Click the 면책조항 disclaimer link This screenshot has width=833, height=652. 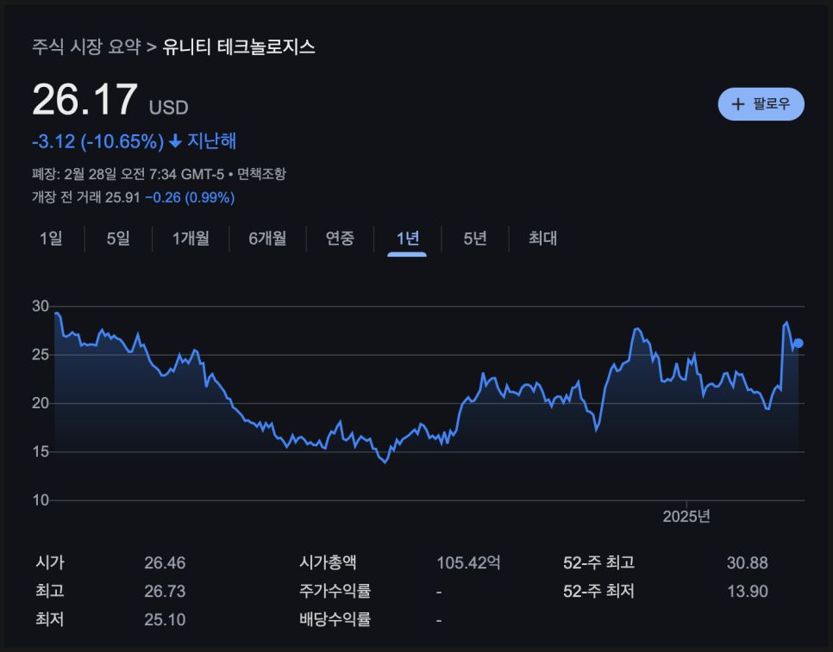coord(261,174)
